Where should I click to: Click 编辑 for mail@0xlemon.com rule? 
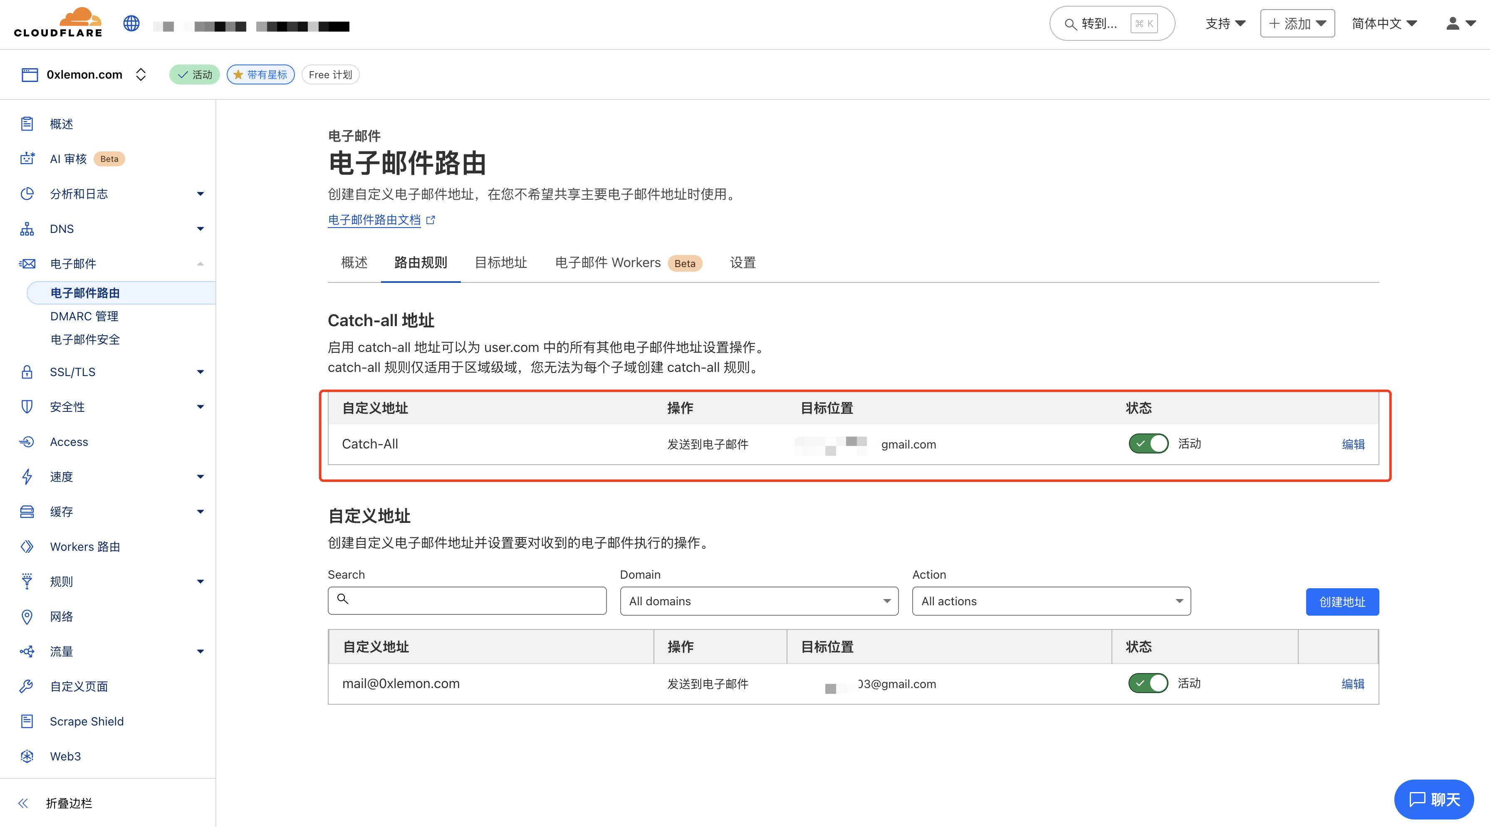pyautogui.click(x=1353, y=683)
